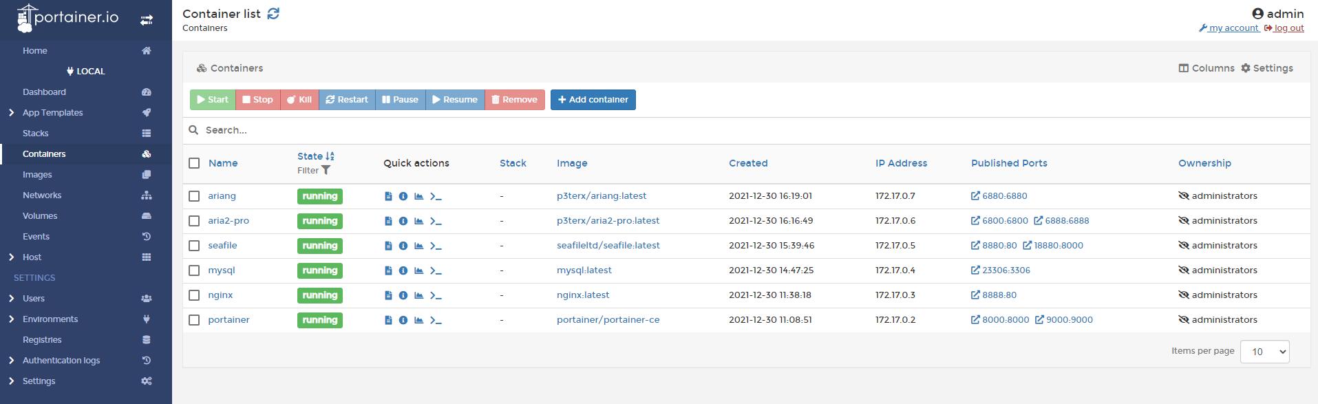1318x404 pixels.
Task: Click the Events history icon
Action: coord(146,236)
